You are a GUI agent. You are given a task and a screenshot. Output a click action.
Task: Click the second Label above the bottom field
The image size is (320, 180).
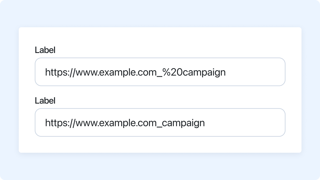(x=45, y=101)
